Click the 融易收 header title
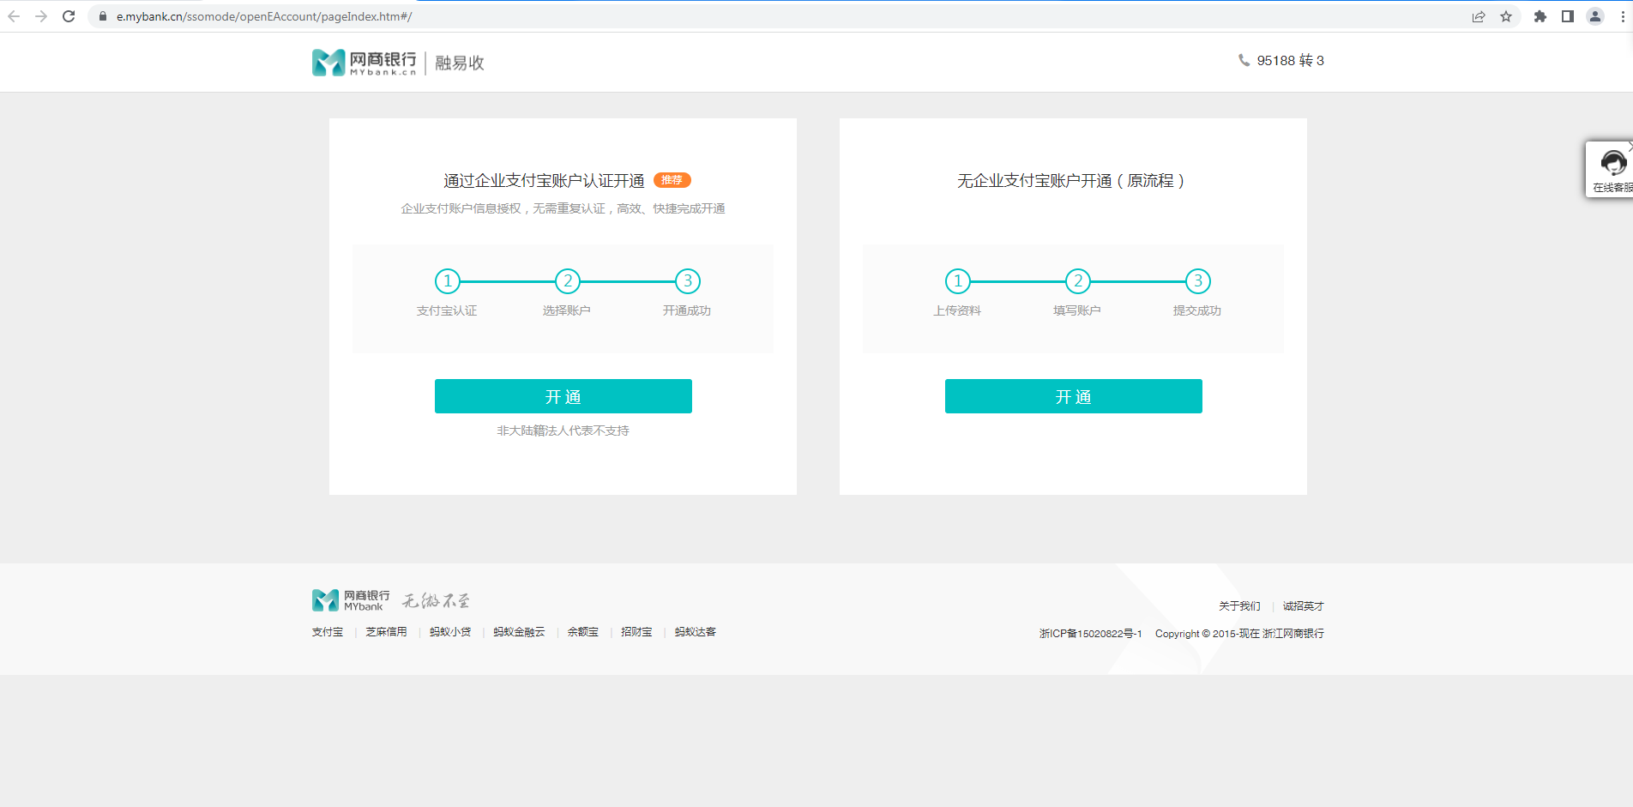Image resolution: width=1633 pixels, height=807 pixels. tap(460, 63)
